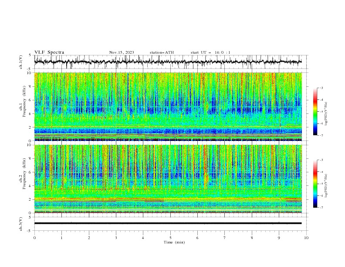This screenshot has height=267, width=345.
Task: Select the ch.1 "Frequency (kHz)" axis label
Action: 24,101
